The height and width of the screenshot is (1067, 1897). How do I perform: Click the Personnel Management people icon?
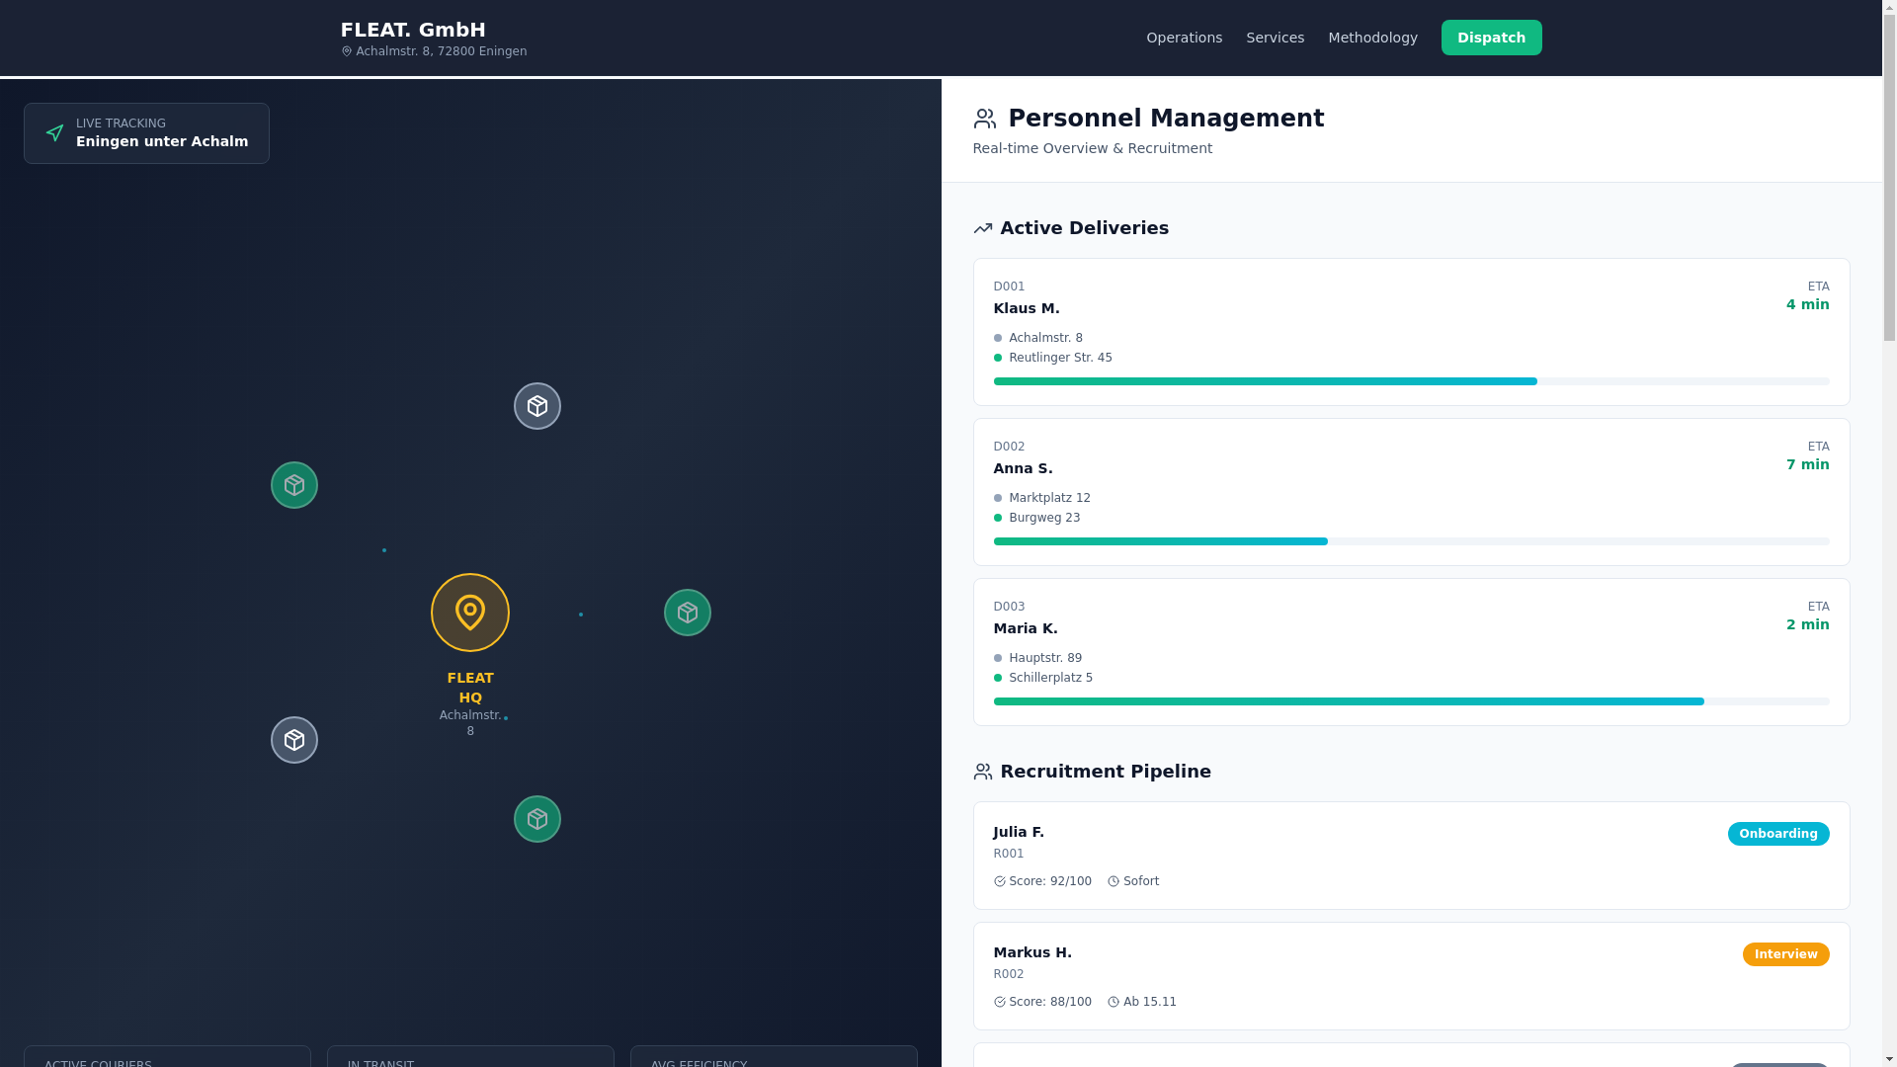[x=985, y=119]
